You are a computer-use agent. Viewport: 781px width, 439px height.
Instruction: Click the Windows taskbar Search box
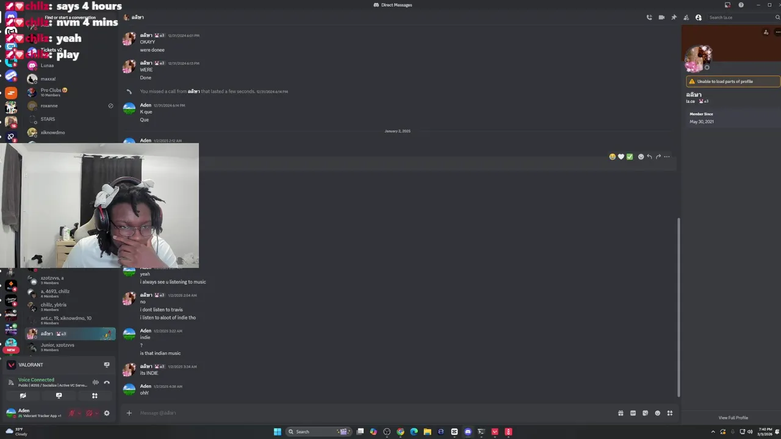click(319, 432)
